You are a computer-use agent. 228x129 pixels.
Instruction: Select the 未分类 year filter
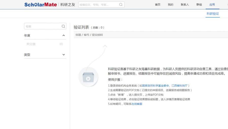tap(31, 44)
